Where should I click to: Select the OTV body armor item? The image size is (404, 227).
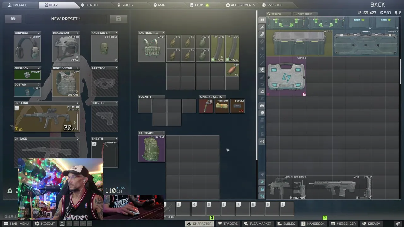click(x=66, y=83)
